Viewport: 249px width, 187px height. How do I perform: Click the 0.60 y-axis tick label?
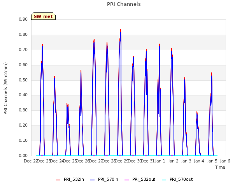(23, 65)
